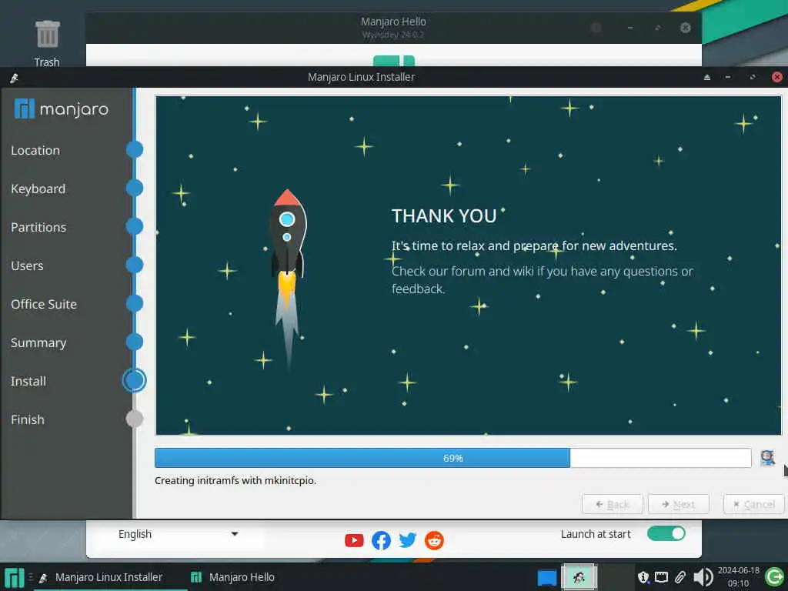Open the Twitter link in Manjaro Hello
This screenshot has width=788, height=591.
pos(408,540)
